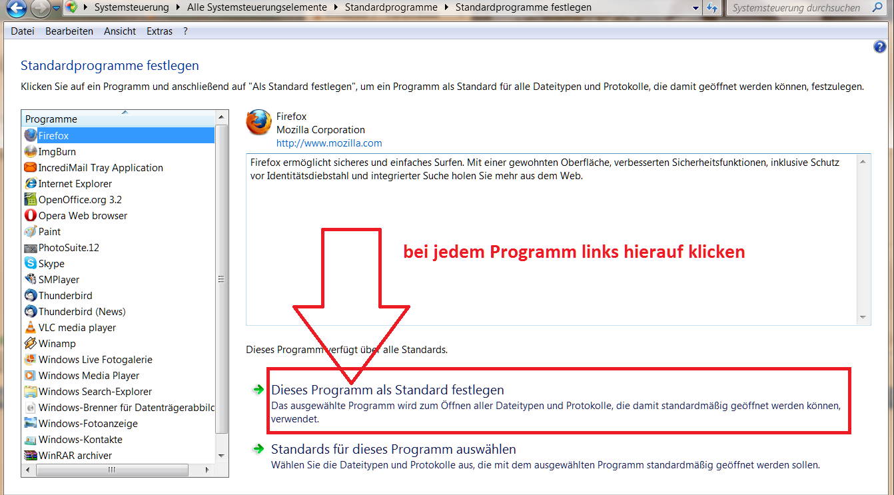Click the VLC media player cone icon
The height and width of the screenshot is (495, 894).
click(31, 327)
